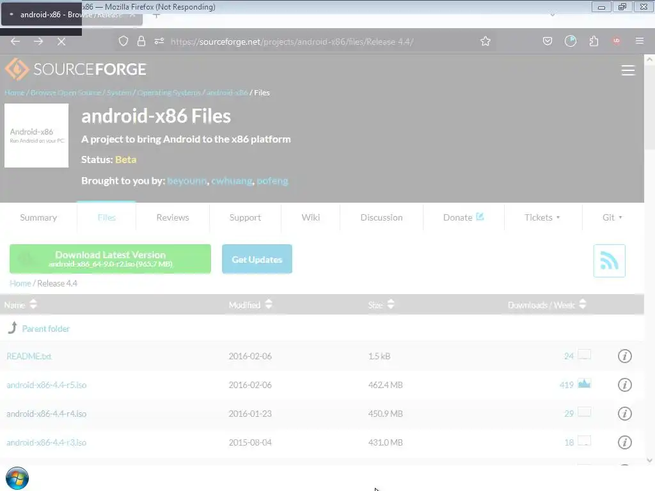Open the Summary tab
Viewport: 655px width, 491px height.
tap(38, 217)
